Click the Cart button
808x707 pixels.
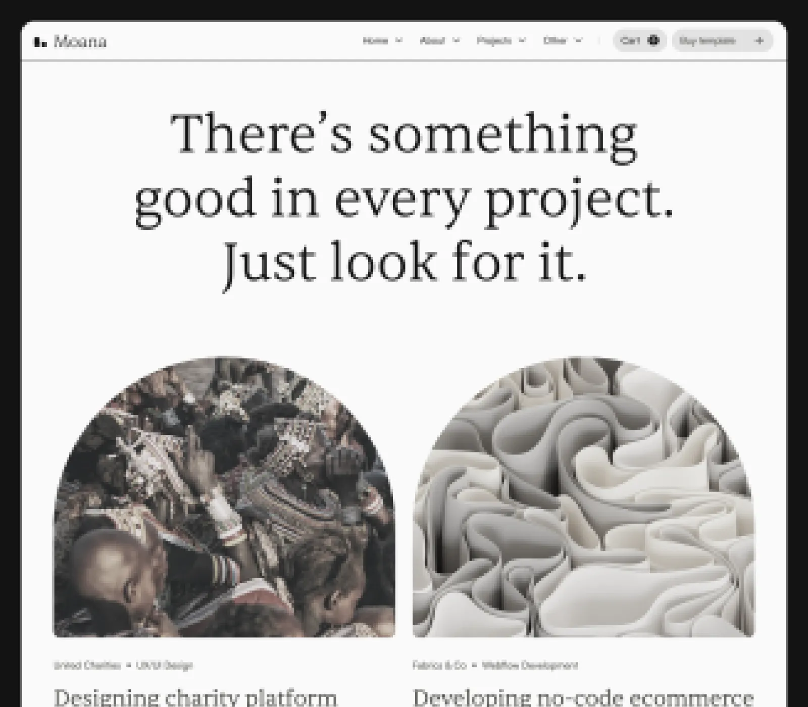point(640,40)
